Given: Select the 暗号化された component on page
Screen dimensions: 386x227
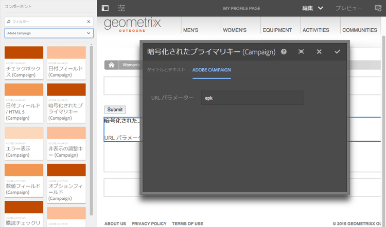Looking at the screenshot, I should 122,129.
